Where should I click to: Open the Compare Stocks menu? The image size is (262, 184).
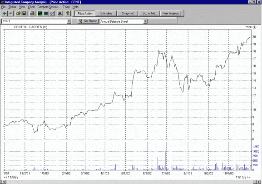[x=49, y=7]
